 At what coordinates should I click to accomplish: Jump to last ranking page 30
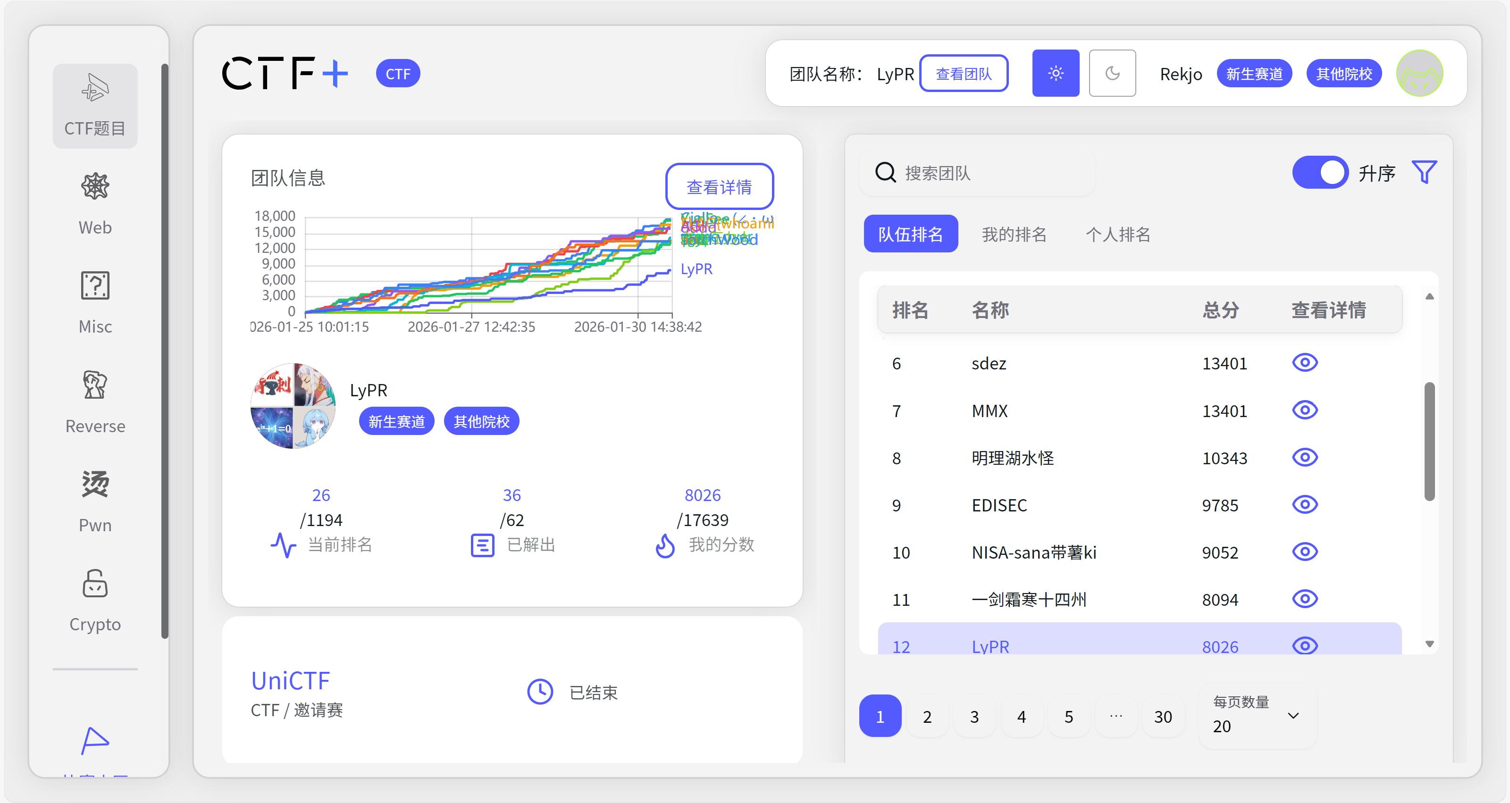click(x=1163, y=716)
